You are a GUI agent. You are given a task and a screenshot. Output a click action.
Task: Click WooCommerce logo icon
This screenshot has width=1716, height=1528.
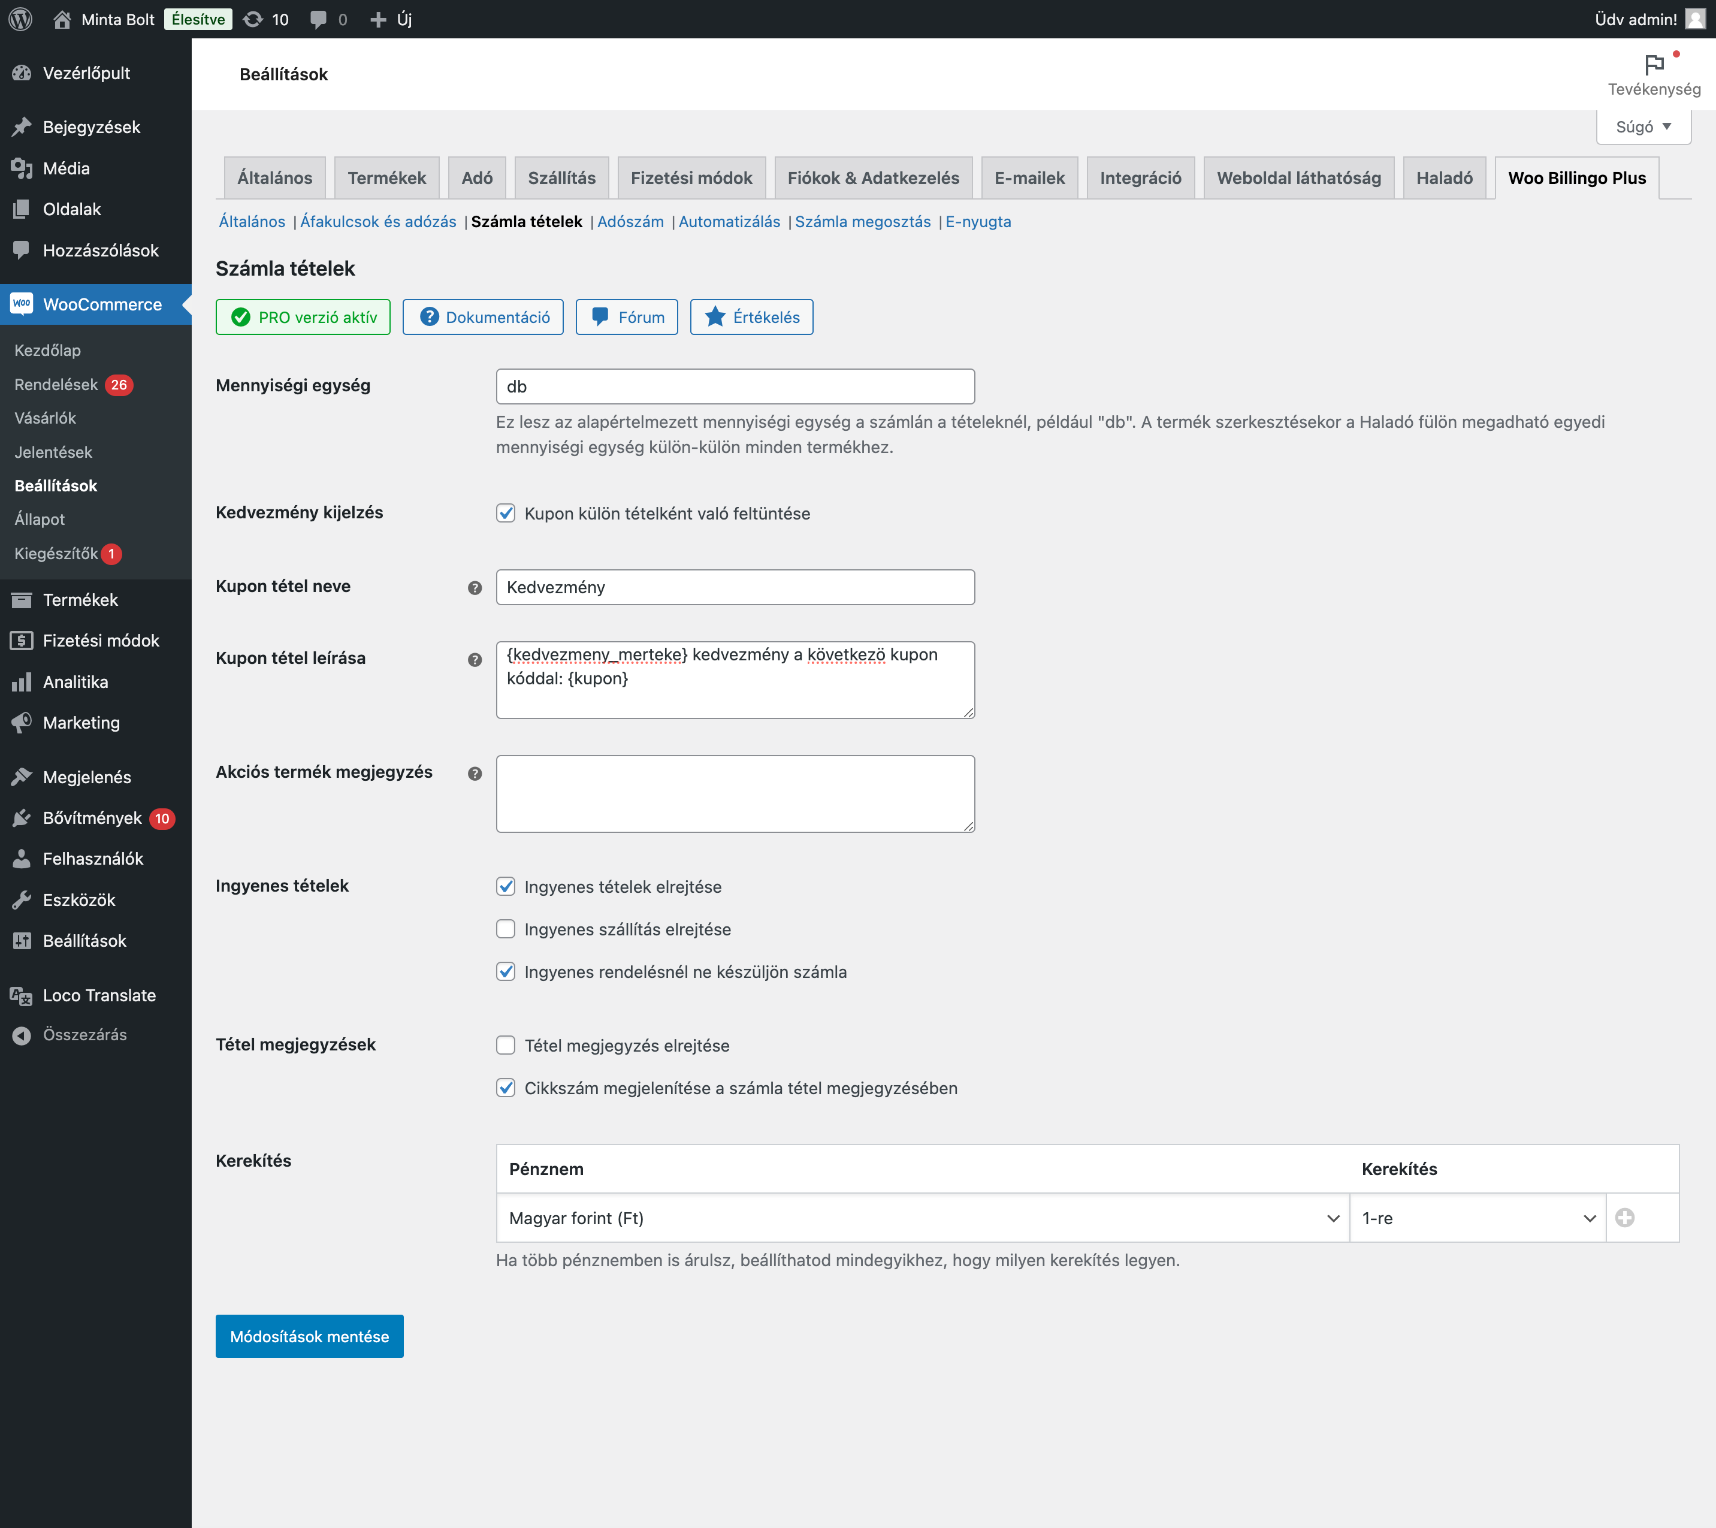22,304
